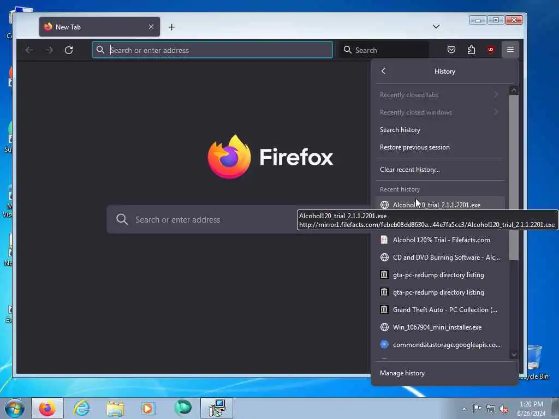
Task: Click the History panel scrollbar up arrow
Action: coord(513,90)
